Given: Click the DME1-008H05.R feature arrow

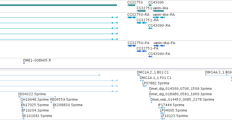Looking at the screenshot, I should (24, 63).
